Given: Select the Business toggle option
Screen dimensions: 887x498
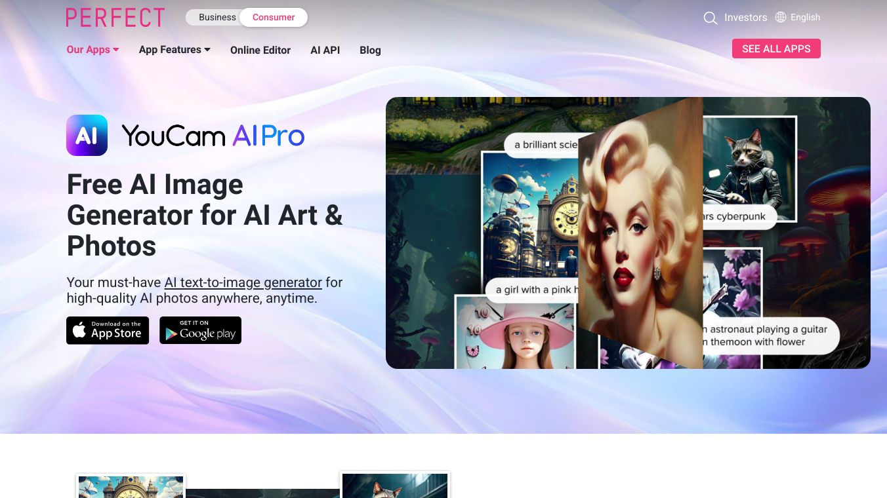Looking at the screenshot, I should pyautogui.click(x=217, y=17).
